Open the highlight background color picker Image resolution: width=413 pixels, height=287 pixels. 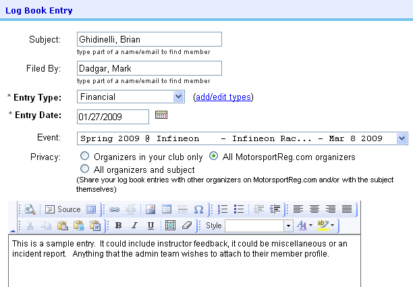click(x=326, y=226)
